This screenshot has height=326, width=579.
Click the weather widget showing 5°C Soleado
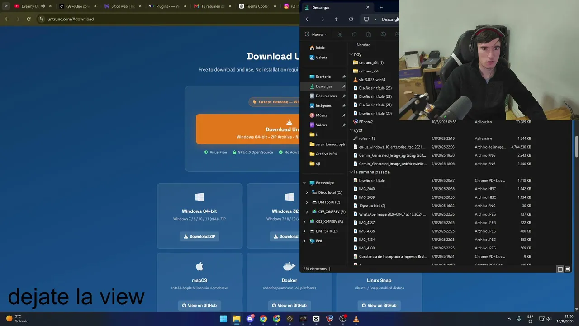click(18, 319)
